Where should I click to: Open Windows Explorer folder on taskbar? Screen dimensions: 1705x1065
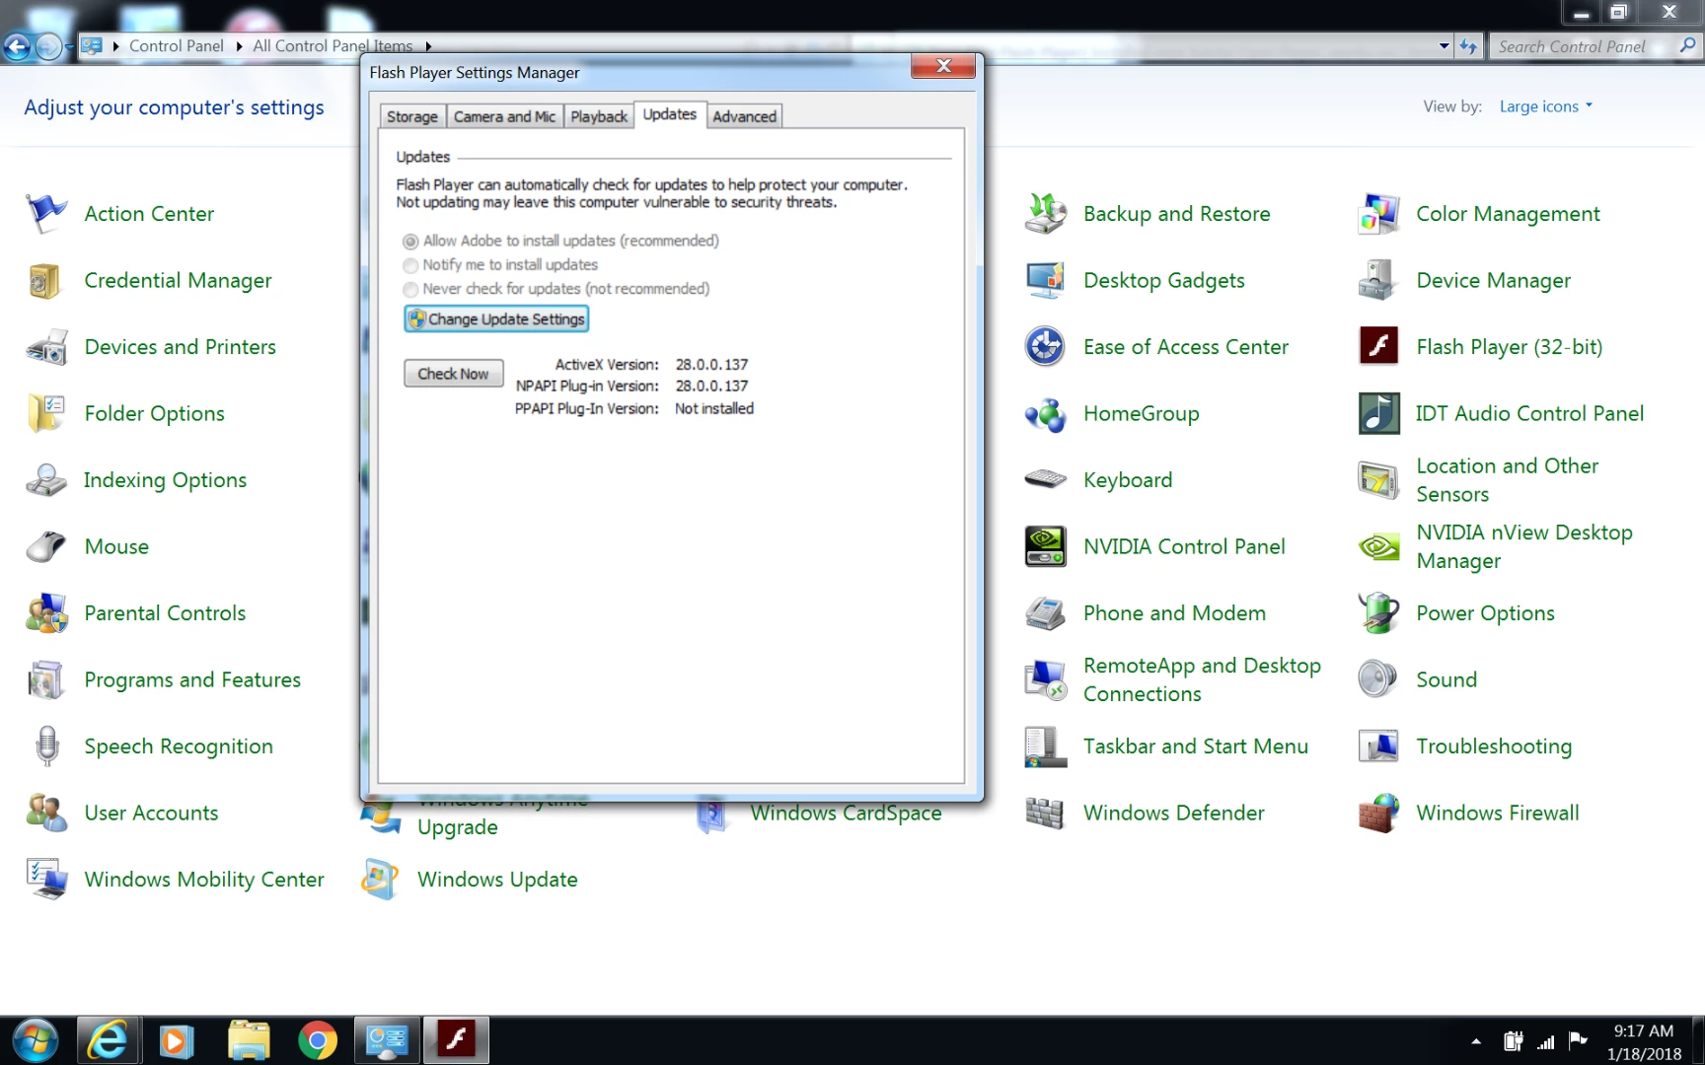(x=248, y=1041)
